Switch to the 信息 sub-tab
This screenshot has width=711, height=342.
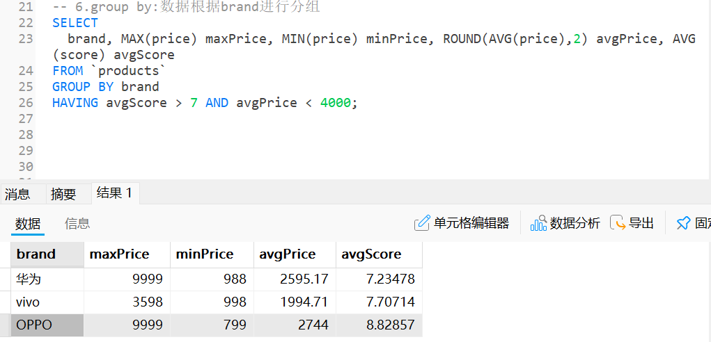77,223
